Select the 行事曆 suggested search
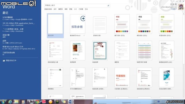The width and height of the screenshot is (185, 104). (x=81, y=9)
